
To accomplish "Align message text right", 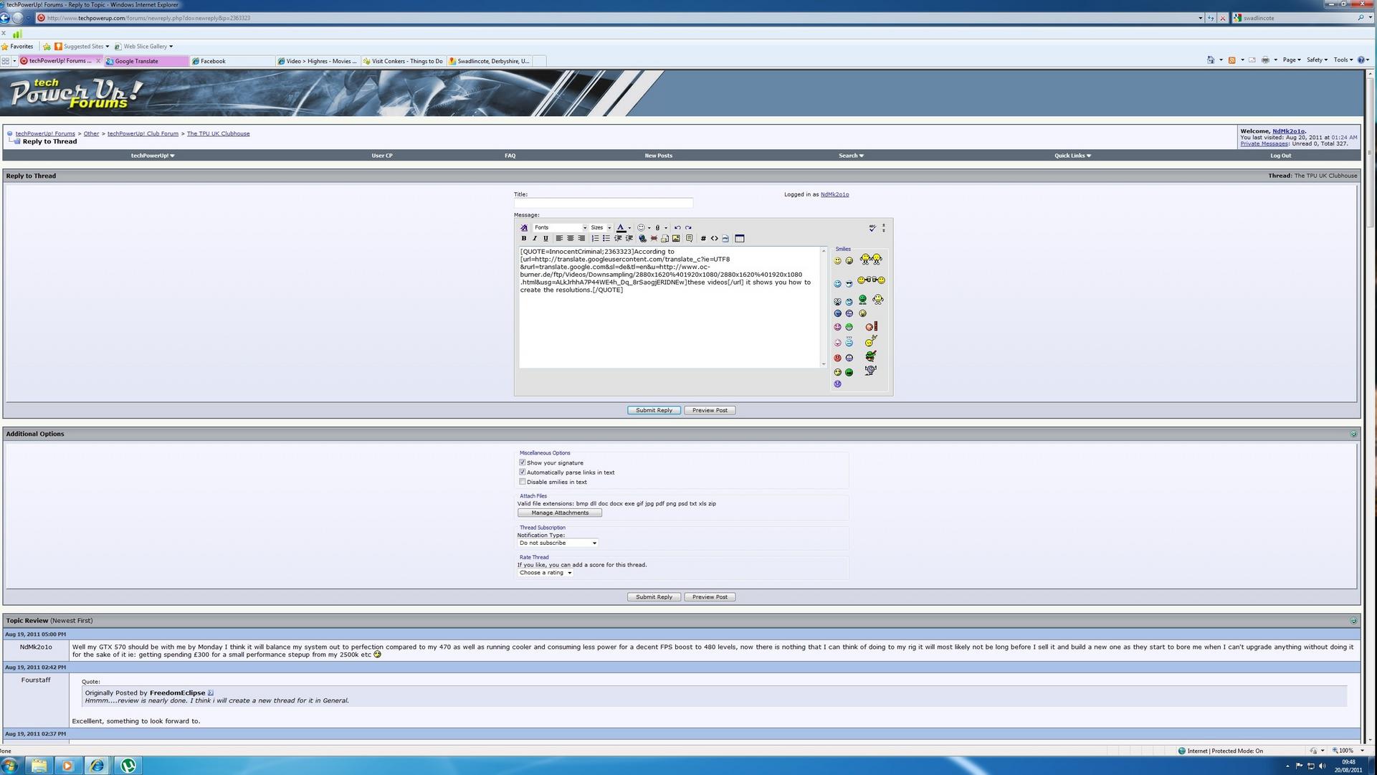I will pyautogui.click(x=581, y=238).
